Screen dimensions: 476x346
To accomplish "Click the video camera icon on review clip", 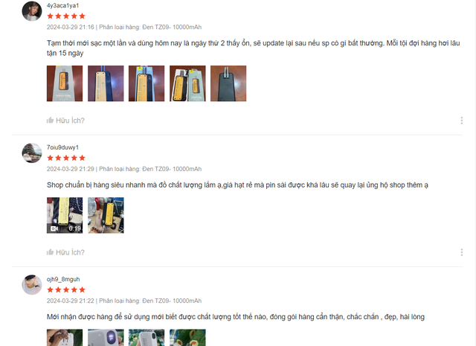I will point(54,228).
